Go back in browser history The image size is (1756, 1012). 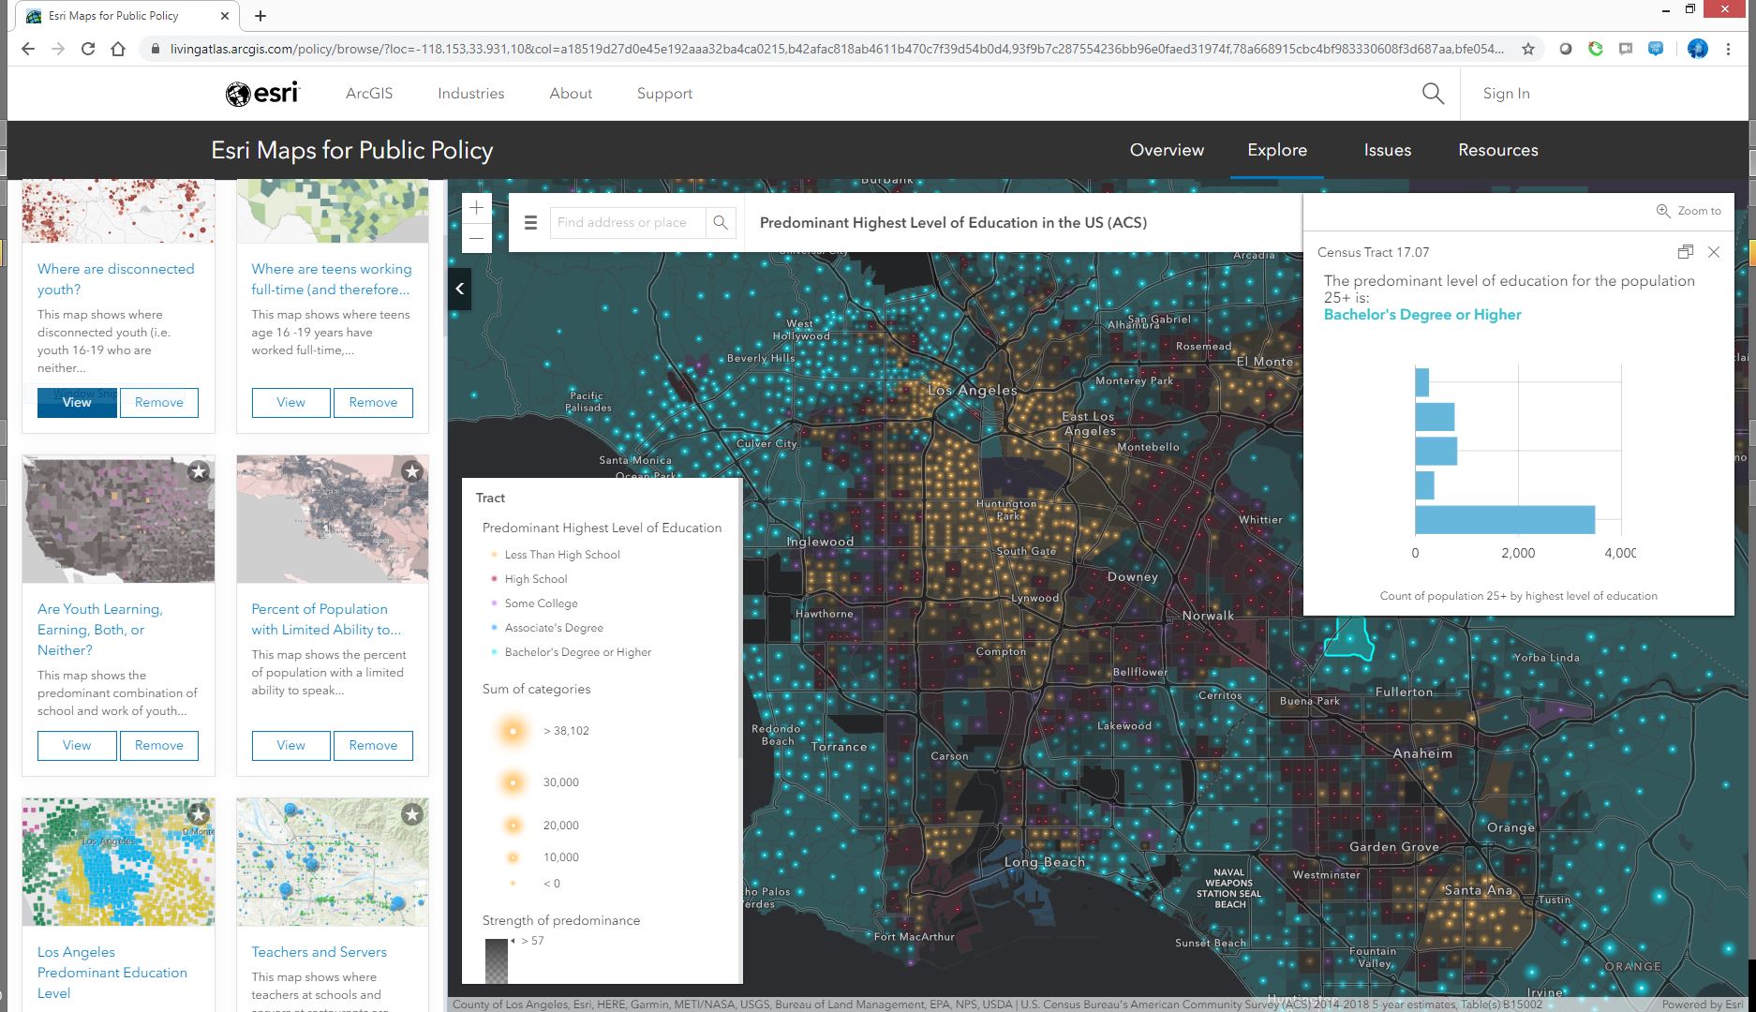[28, 49]
